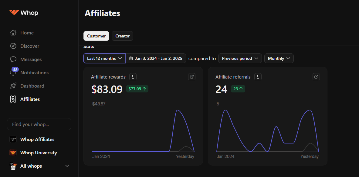
Task: Select the Customer view
Action: click(96, 36)
